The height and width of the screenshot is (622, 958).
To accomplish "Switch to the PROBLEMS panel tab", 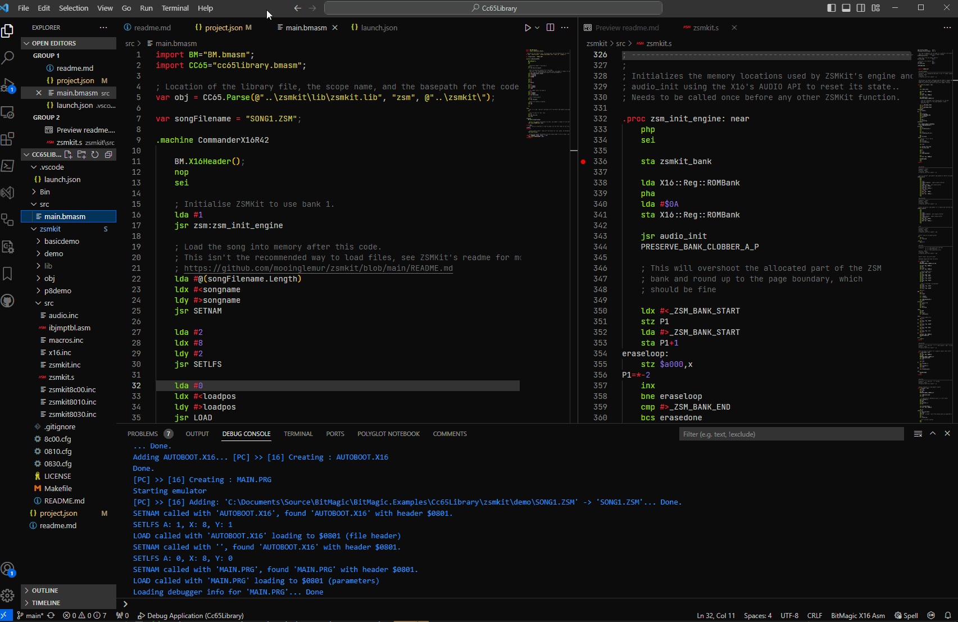I will tap(149, 434).
